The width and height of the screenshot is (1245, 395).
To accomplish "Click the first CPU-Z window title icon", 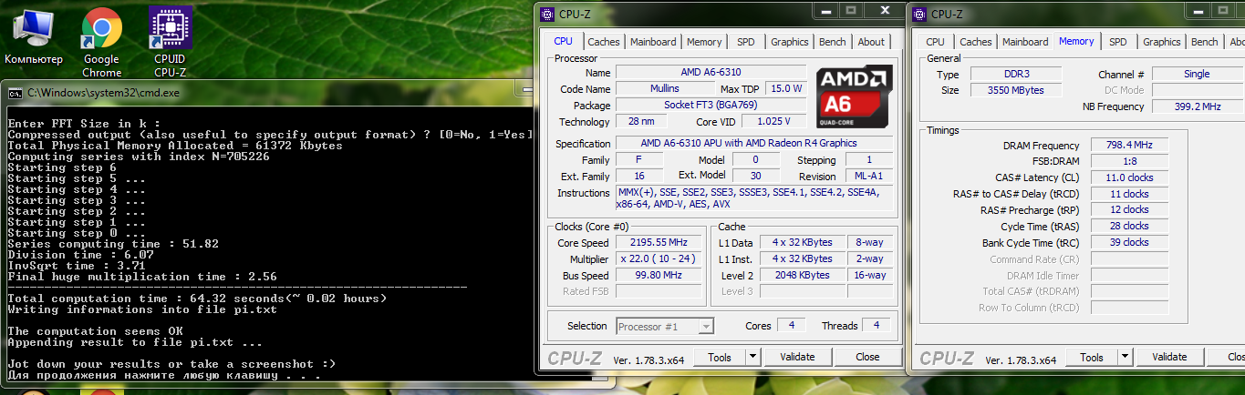I will (547, 14).
